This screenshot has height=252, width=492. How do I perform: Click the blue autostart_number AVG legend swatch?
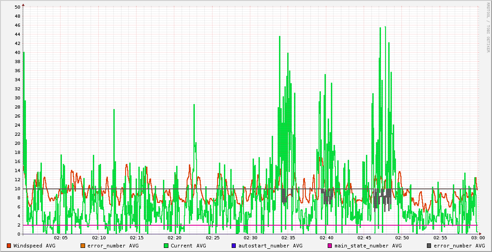[234, 246]
